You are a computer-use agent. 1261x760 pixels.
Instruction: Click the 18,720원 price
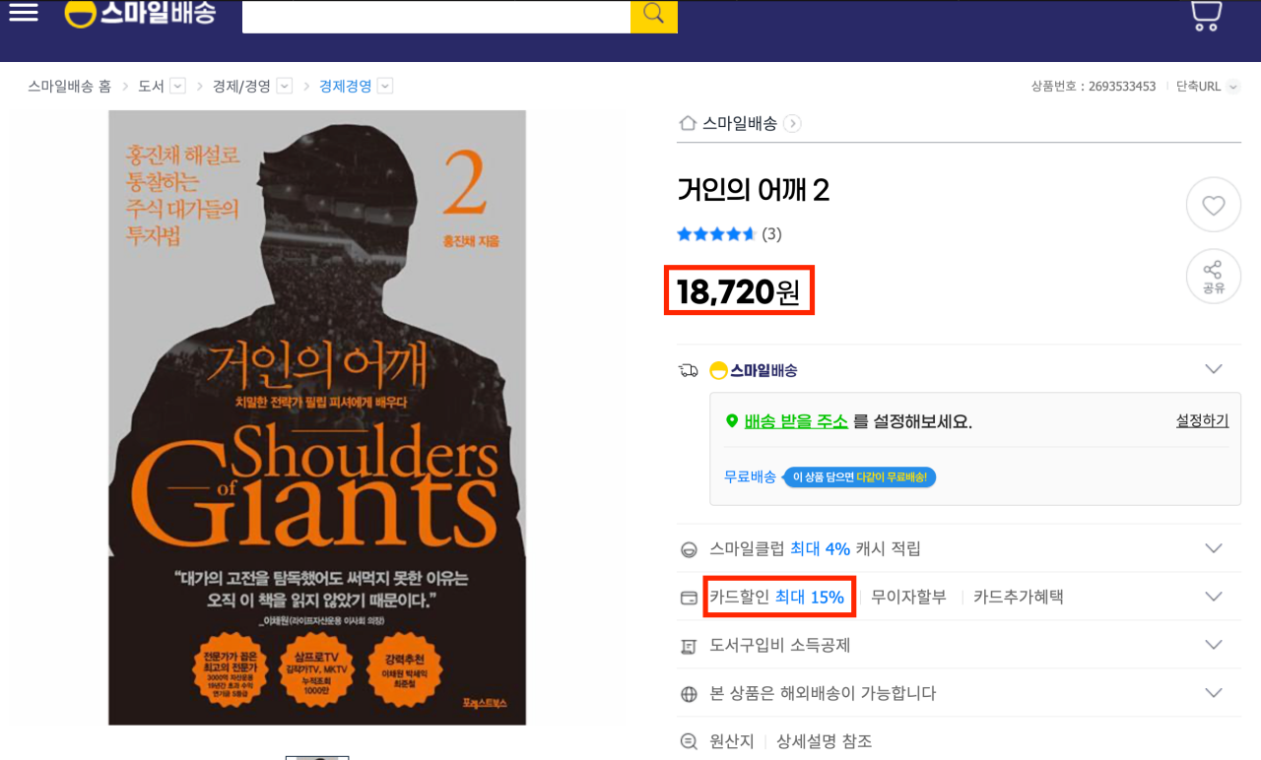point(739,291)
